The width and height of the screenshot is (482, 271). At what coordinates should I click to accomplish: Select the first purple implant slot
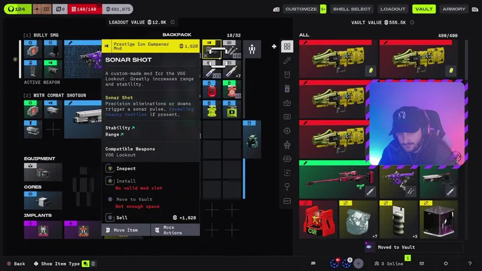tap(43, 230)
